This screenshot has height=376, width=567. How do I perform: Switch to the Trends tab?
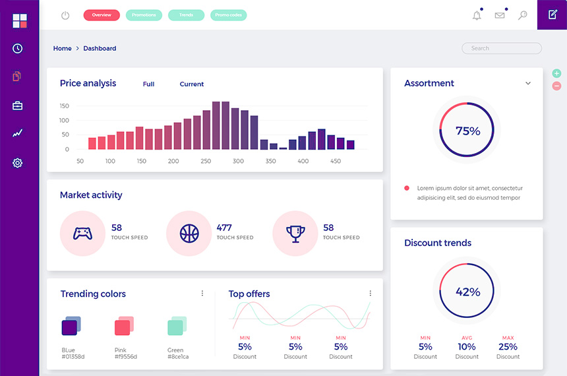186,15
